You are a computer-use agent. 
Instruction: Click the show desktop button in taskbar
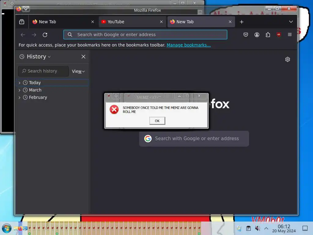point(305,228)
